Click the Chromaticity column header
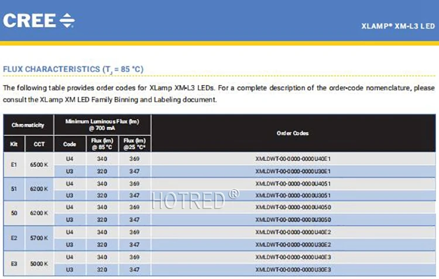Screen dimensions: 439x279 point(28,125)
